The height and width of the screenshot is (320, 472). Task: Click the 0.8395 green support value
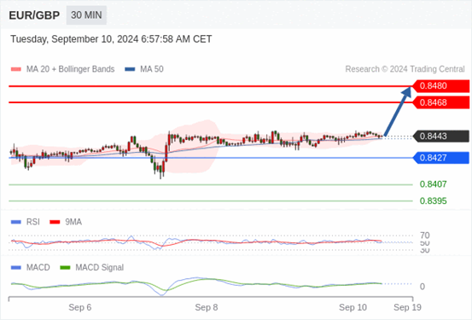click(x=434, y=201)
